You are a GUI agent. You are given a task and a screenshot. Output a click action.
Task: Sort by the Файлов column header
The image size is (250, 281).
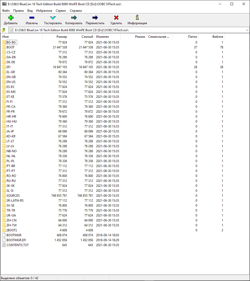tap(212, 37)
